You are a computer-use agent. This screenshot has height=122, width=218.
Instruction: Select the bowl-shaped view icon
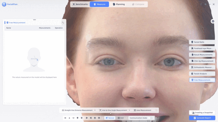tap(73, 118)
